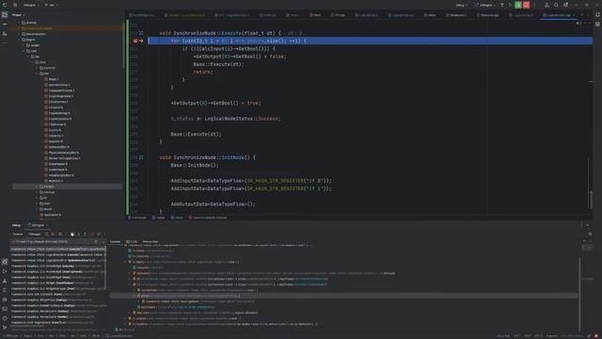The width and height of the screenshot is (602, 339).
Task: Collapse the m_inputs variable node
Action: coord(125,262)
